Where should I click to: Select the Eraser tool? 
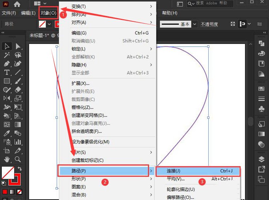coord(18,90)
